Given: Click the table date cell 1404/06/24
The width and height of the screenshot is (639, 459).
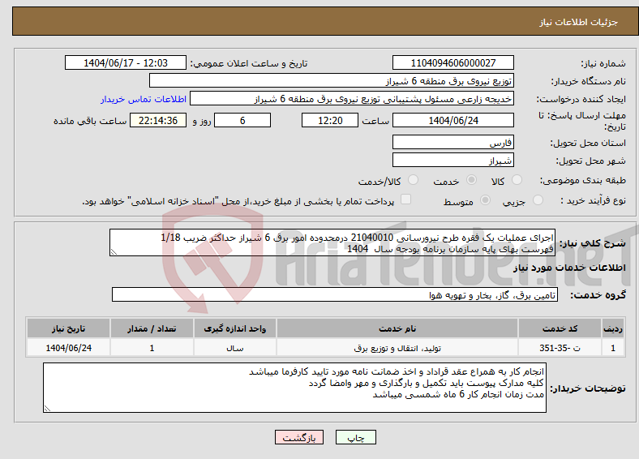Looking at the screenshot, I should coord(68,348).
